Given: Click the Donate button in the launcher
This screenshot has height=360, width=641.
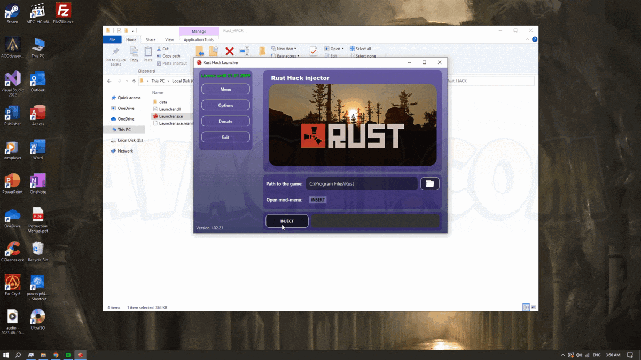Looking at the screenshot, I should click(225, 121).
